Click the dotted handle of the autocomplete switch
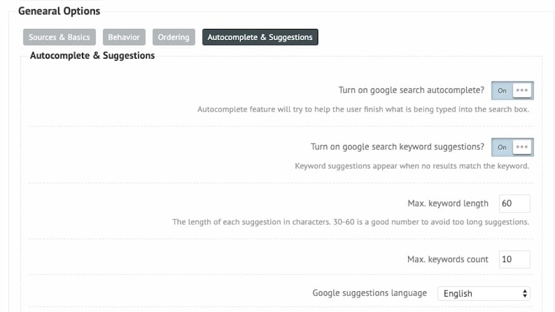The image size is (555, 312). click(522, 90)
